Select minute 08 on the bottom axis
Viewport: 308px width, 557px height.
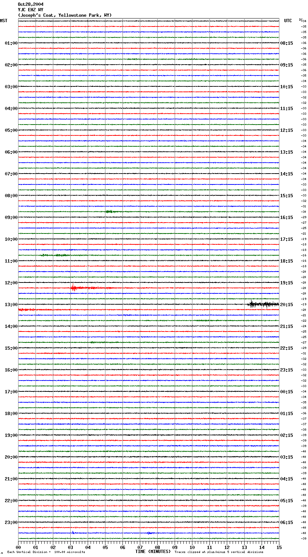coord(157,547)
